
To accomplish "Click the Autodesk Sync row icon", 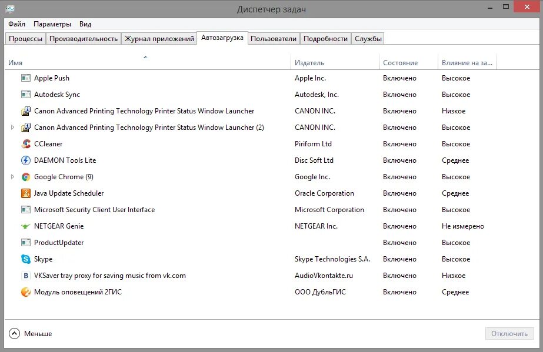I will point(26,95).
